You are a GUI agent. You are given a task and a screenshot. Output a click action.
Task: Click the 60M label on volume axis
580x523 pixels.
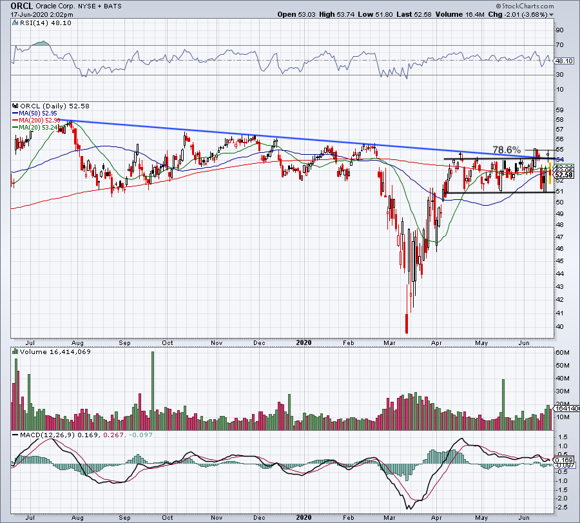click(x=562, y=352)
